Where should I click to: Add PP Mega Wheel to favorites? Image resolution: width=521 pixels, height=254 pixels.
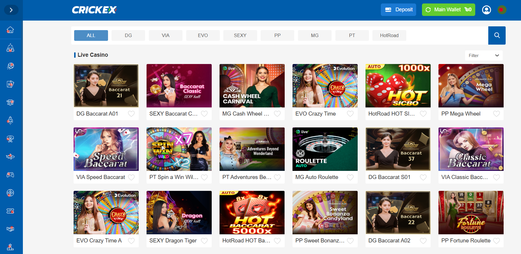(x=496, y=114)
